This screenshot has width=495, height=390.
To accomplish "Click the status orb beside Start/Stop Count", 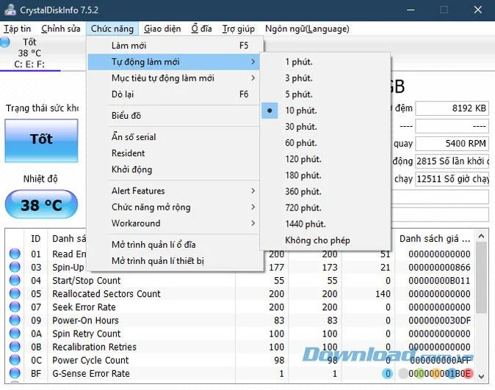I will coord(15,280).
